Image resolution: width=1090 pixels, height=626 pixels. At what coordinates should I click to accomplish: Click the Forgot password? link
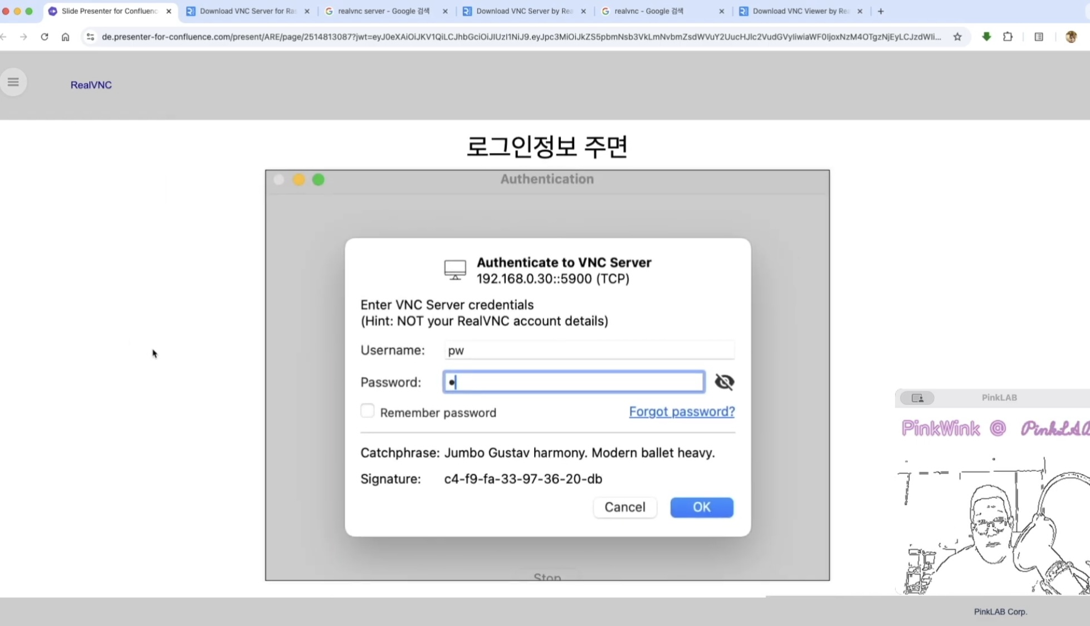[682, 412]
